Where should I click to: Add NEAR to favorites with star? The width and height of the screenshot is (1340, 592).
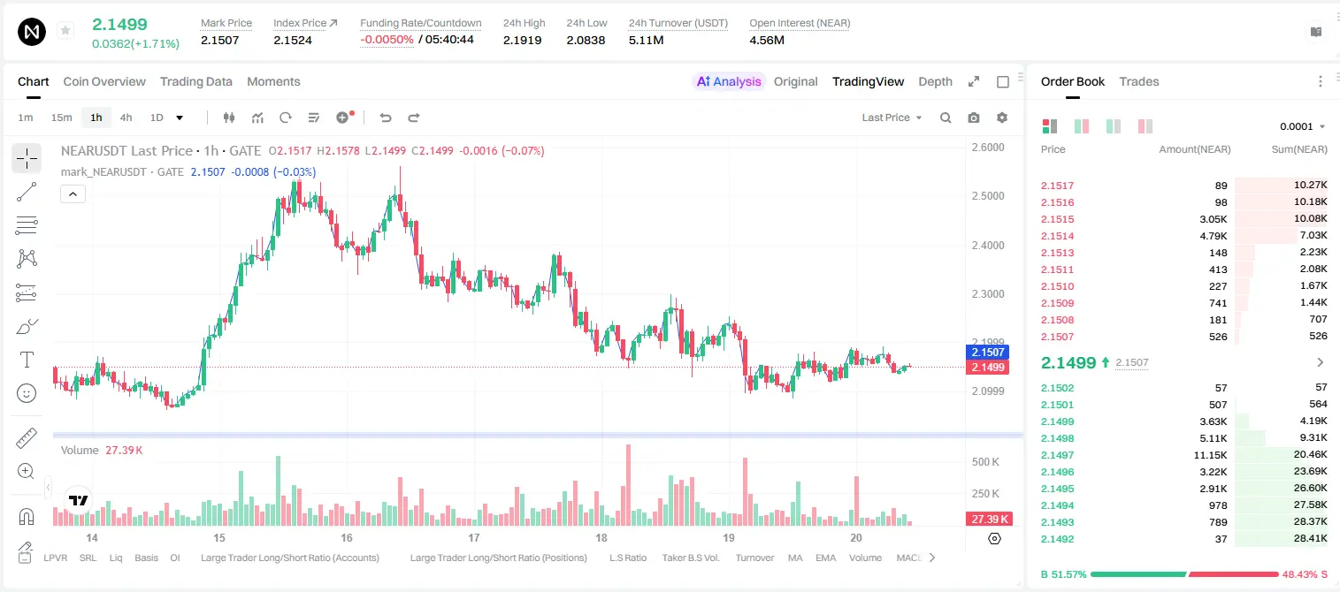pyautogui.click(x=65, y=31)
